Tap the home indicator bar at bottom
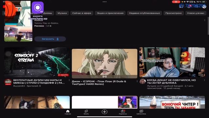The width and height of the screenshot is (209, 118). click(x=104, y=117)
